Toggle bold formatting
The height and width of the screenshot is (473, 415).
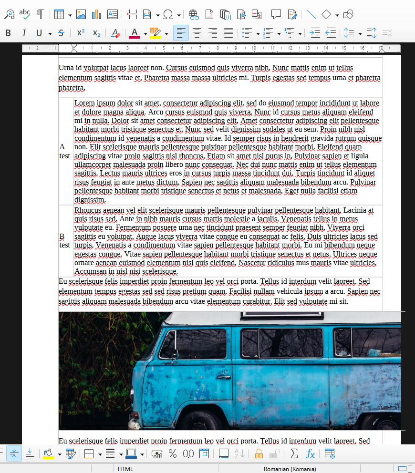[x=8, y=33]
